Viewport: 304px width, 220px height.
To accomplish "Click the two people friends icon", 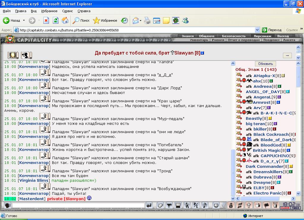I will tap(258, 205).
